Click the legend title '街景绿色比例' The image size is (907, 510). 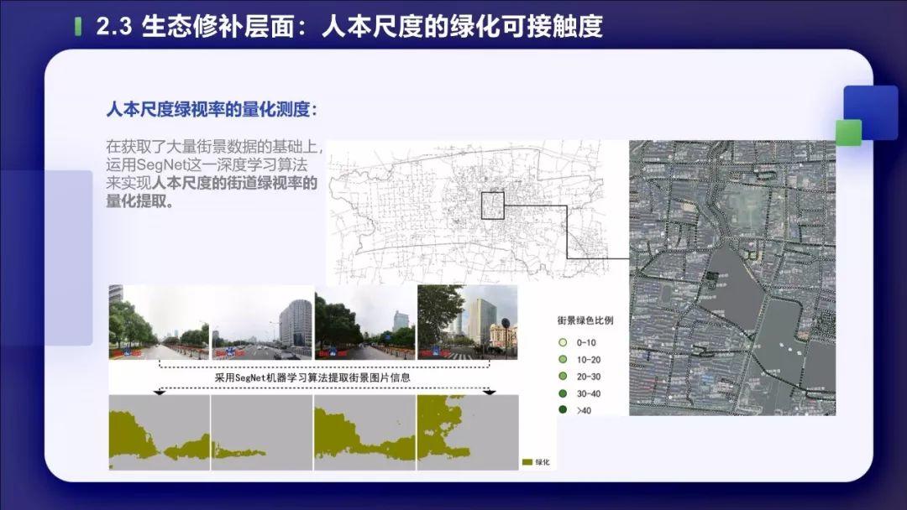tap(585, 320)
